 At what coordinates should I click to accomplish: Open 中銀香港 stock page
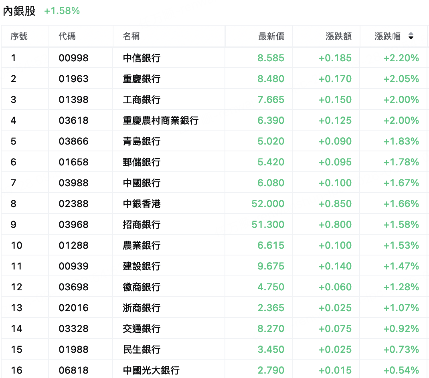(x=142, y=204)
